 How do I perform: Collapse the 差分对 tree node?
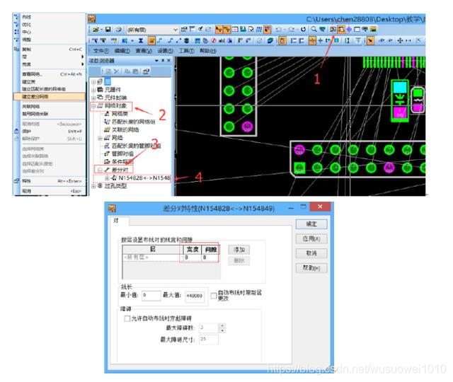pyautogui.click(x=100, y=170)
